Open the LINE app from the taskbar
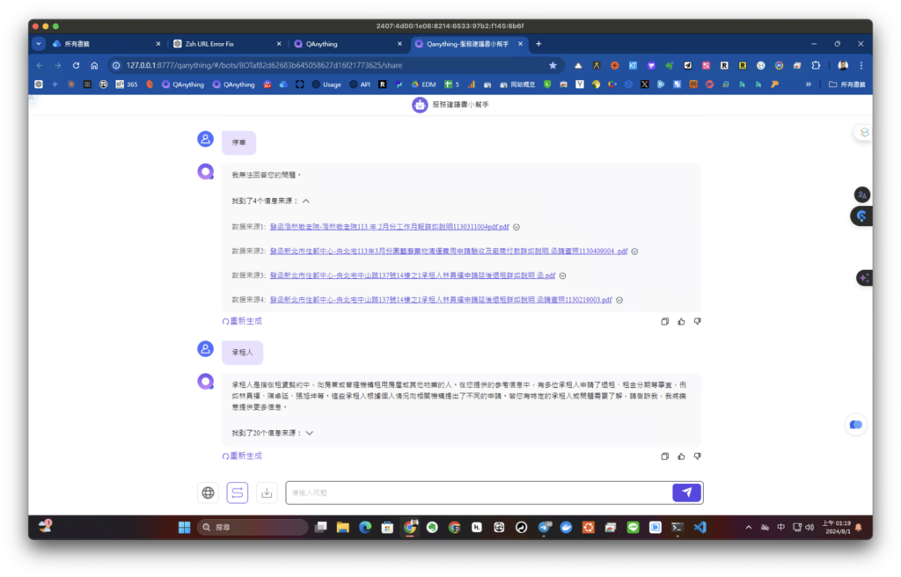 pyautogui.click(x=633, y=528)
